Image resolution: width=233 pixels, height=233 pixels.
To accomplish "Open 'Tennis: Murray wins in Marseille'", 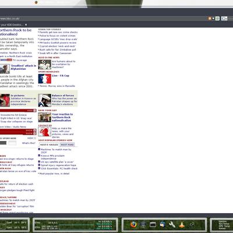I will [x=57, y=86].
